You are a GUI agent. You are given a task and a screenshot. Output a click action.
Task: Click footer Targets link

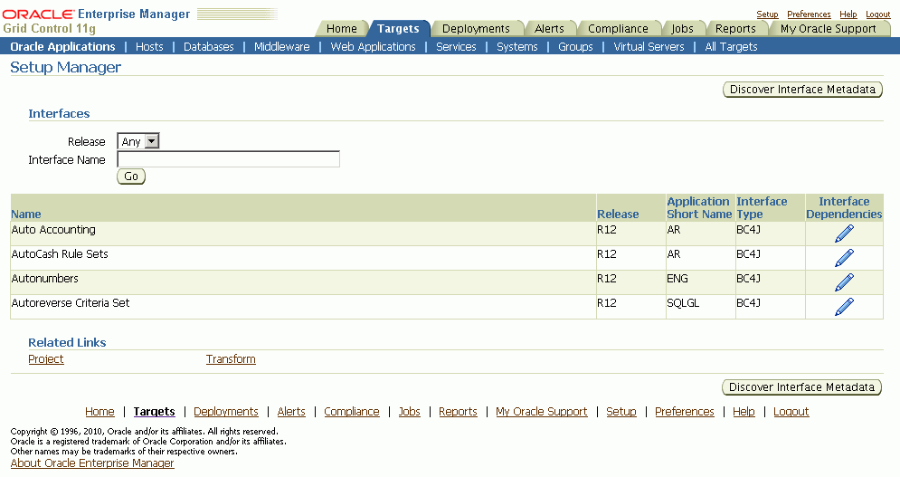coord(154,412)
